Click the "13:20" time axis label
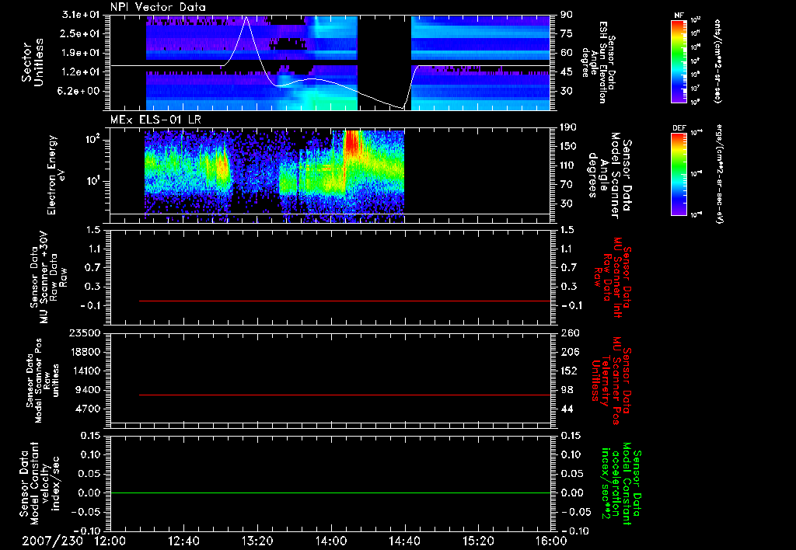Image resolution: width=796 pixels, height=550 pixels. (257, 541)
